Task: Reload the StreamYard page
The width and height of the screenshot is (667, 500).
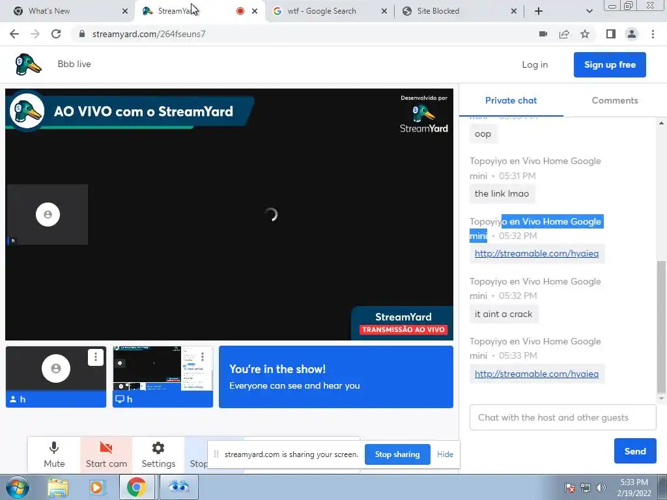Action: tap(56, 34)
